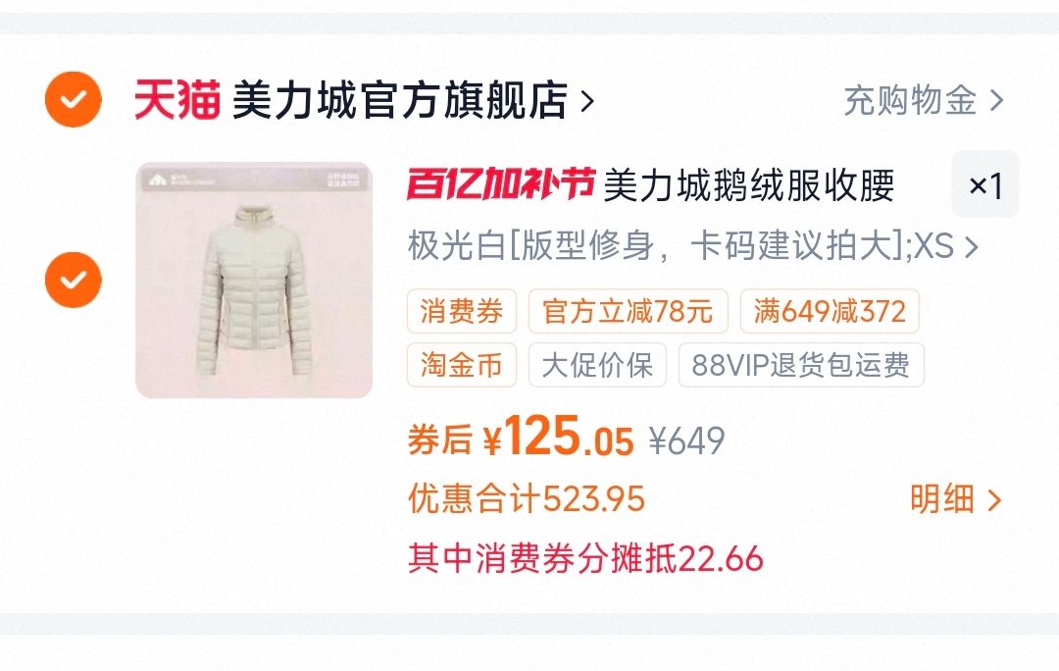Select the 满649减372 discount tag

[x=830, y=311]
